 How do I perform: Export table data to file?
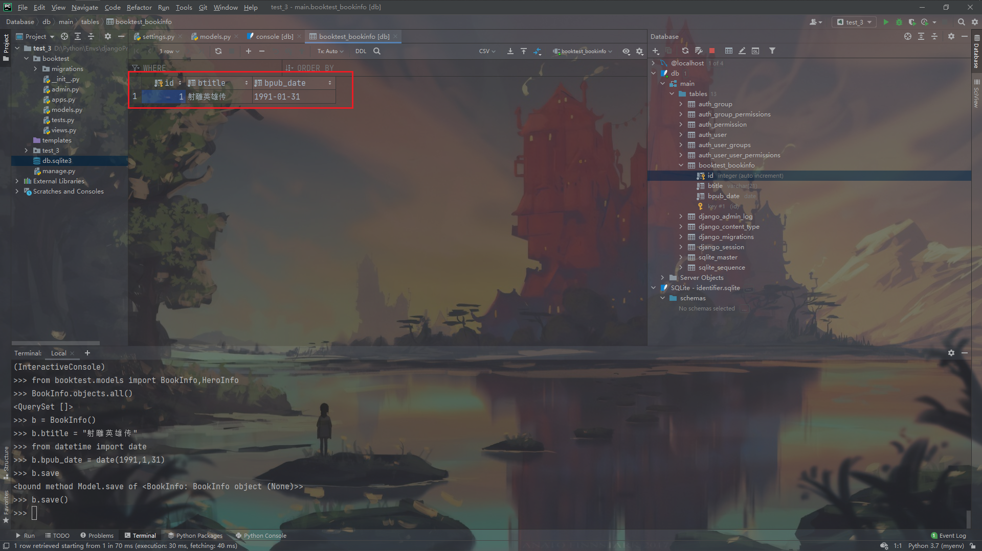(510, 51)
